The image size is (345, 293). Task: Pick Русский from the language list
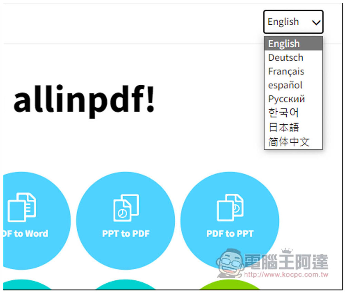(293, 99)
